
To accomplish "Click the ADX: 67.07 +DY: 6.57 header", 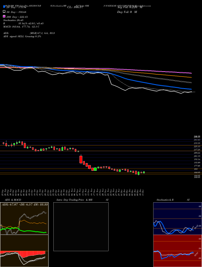I will (25, 204).
